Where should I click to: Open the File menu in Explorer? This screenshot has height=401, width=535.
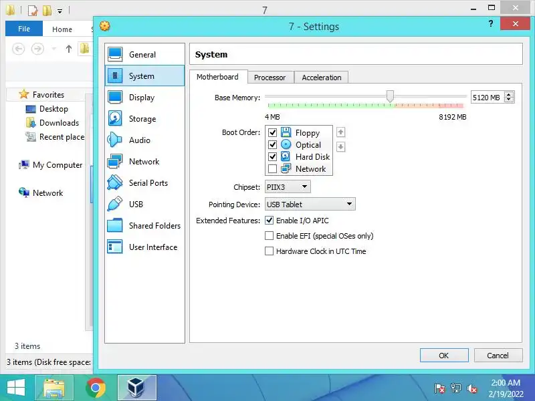(x=24, y=29)
